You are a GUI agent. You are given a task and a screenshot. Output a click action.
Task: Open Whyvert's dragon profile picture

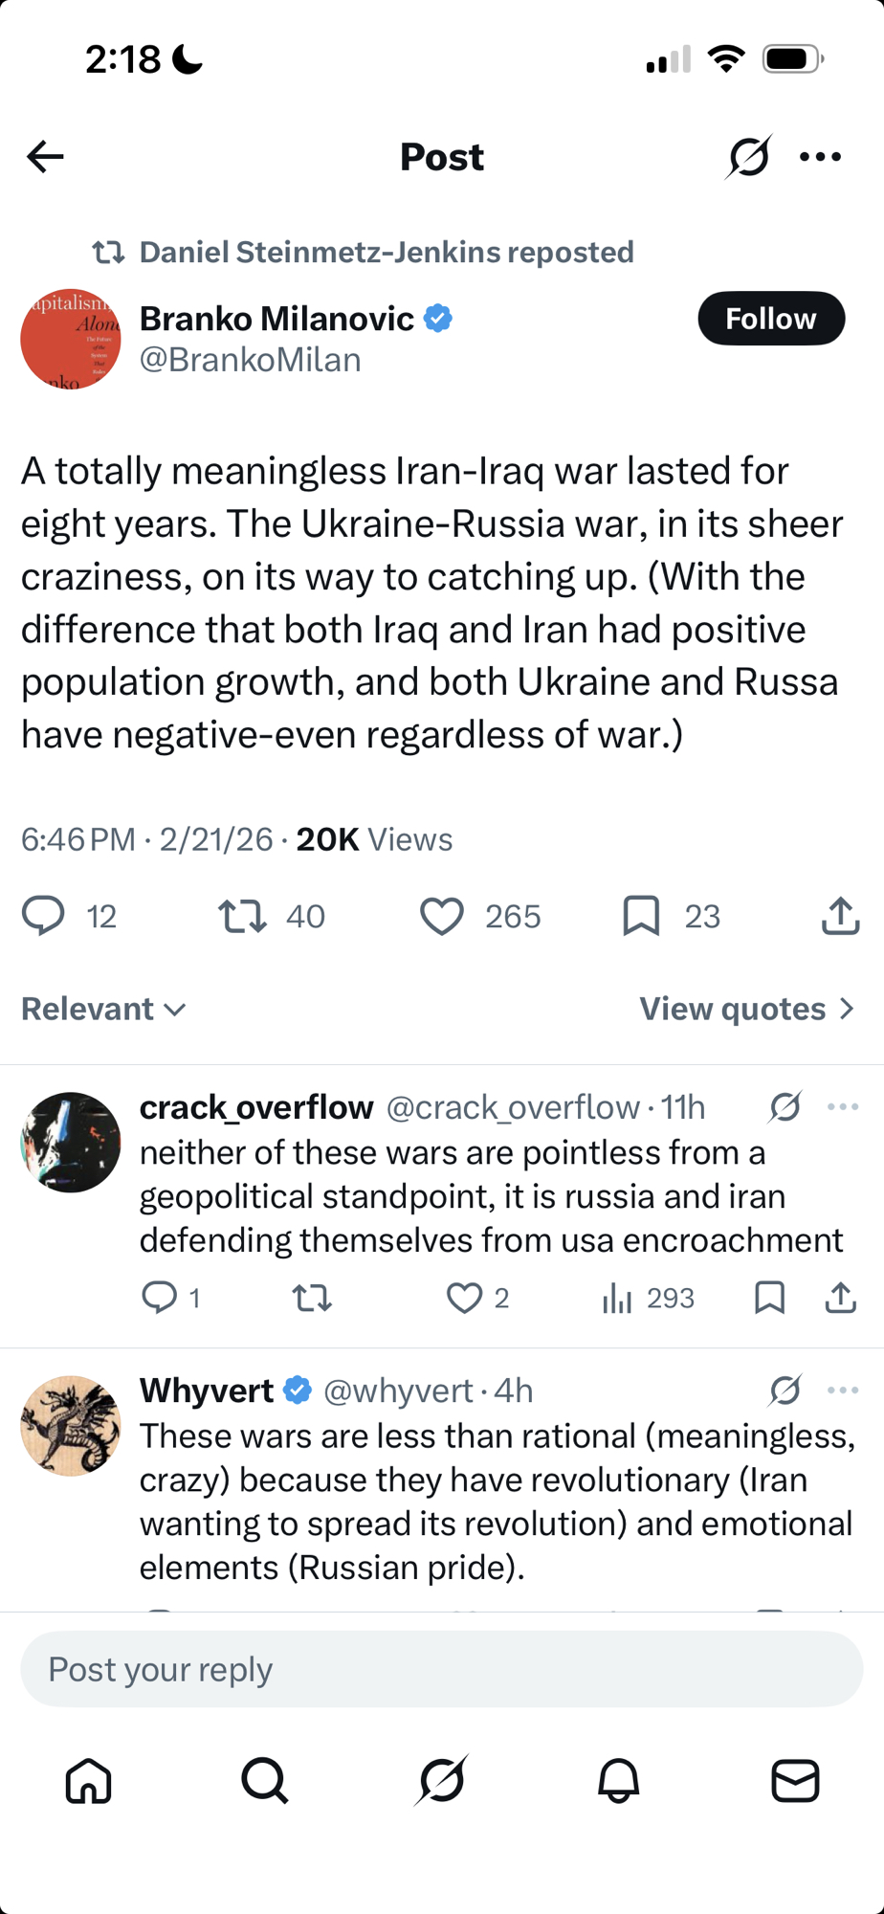click(71, 1426)
